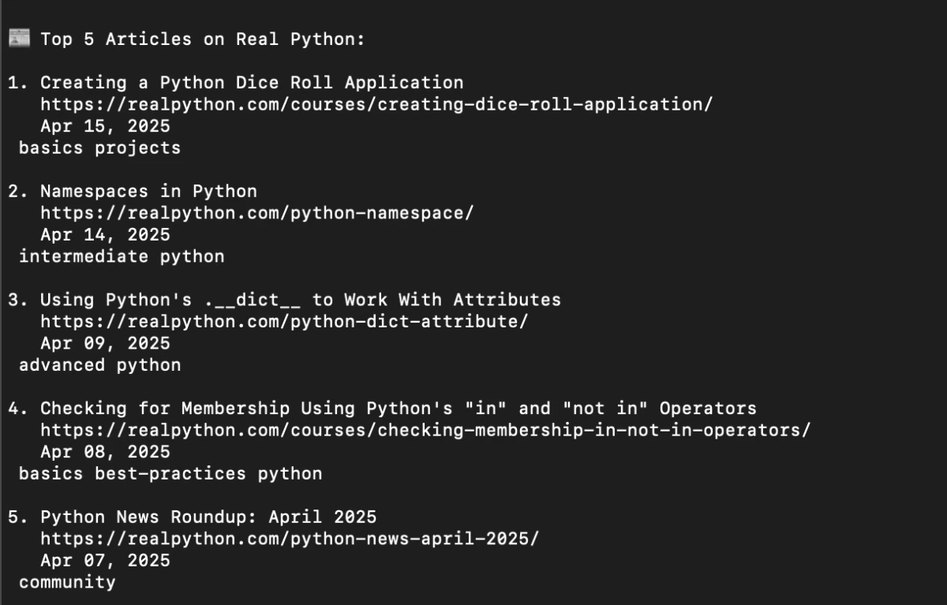Click the "basics projects" tags line
Screen dimensions: 947x605
pyautogui.click(x=99, y=148)
